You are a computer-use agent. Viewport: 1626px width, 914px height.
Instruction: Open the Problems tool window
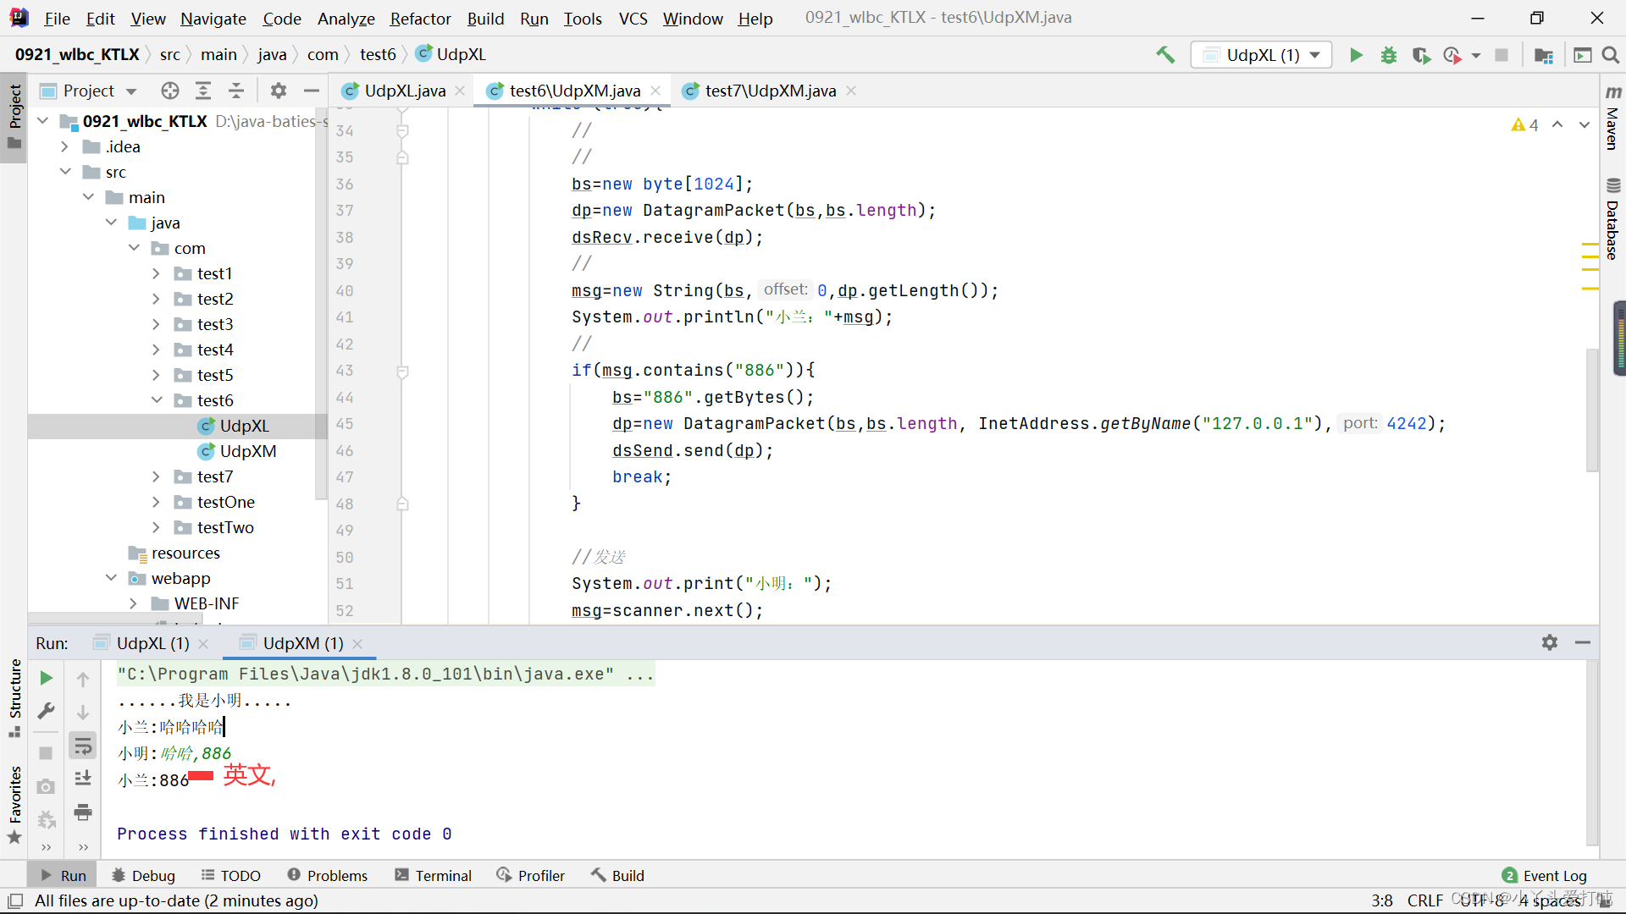(327, 875)
